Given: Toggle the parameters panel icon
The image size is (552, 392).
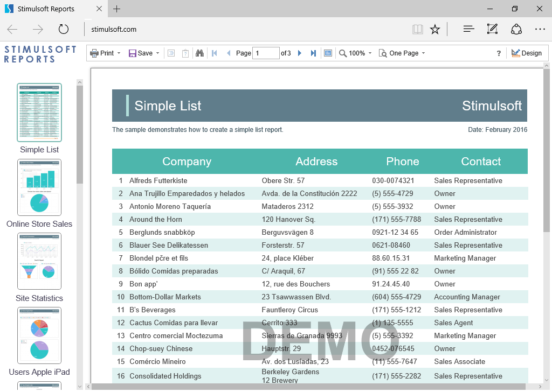Looking at the screenshot, I should (x=185, y=53).
